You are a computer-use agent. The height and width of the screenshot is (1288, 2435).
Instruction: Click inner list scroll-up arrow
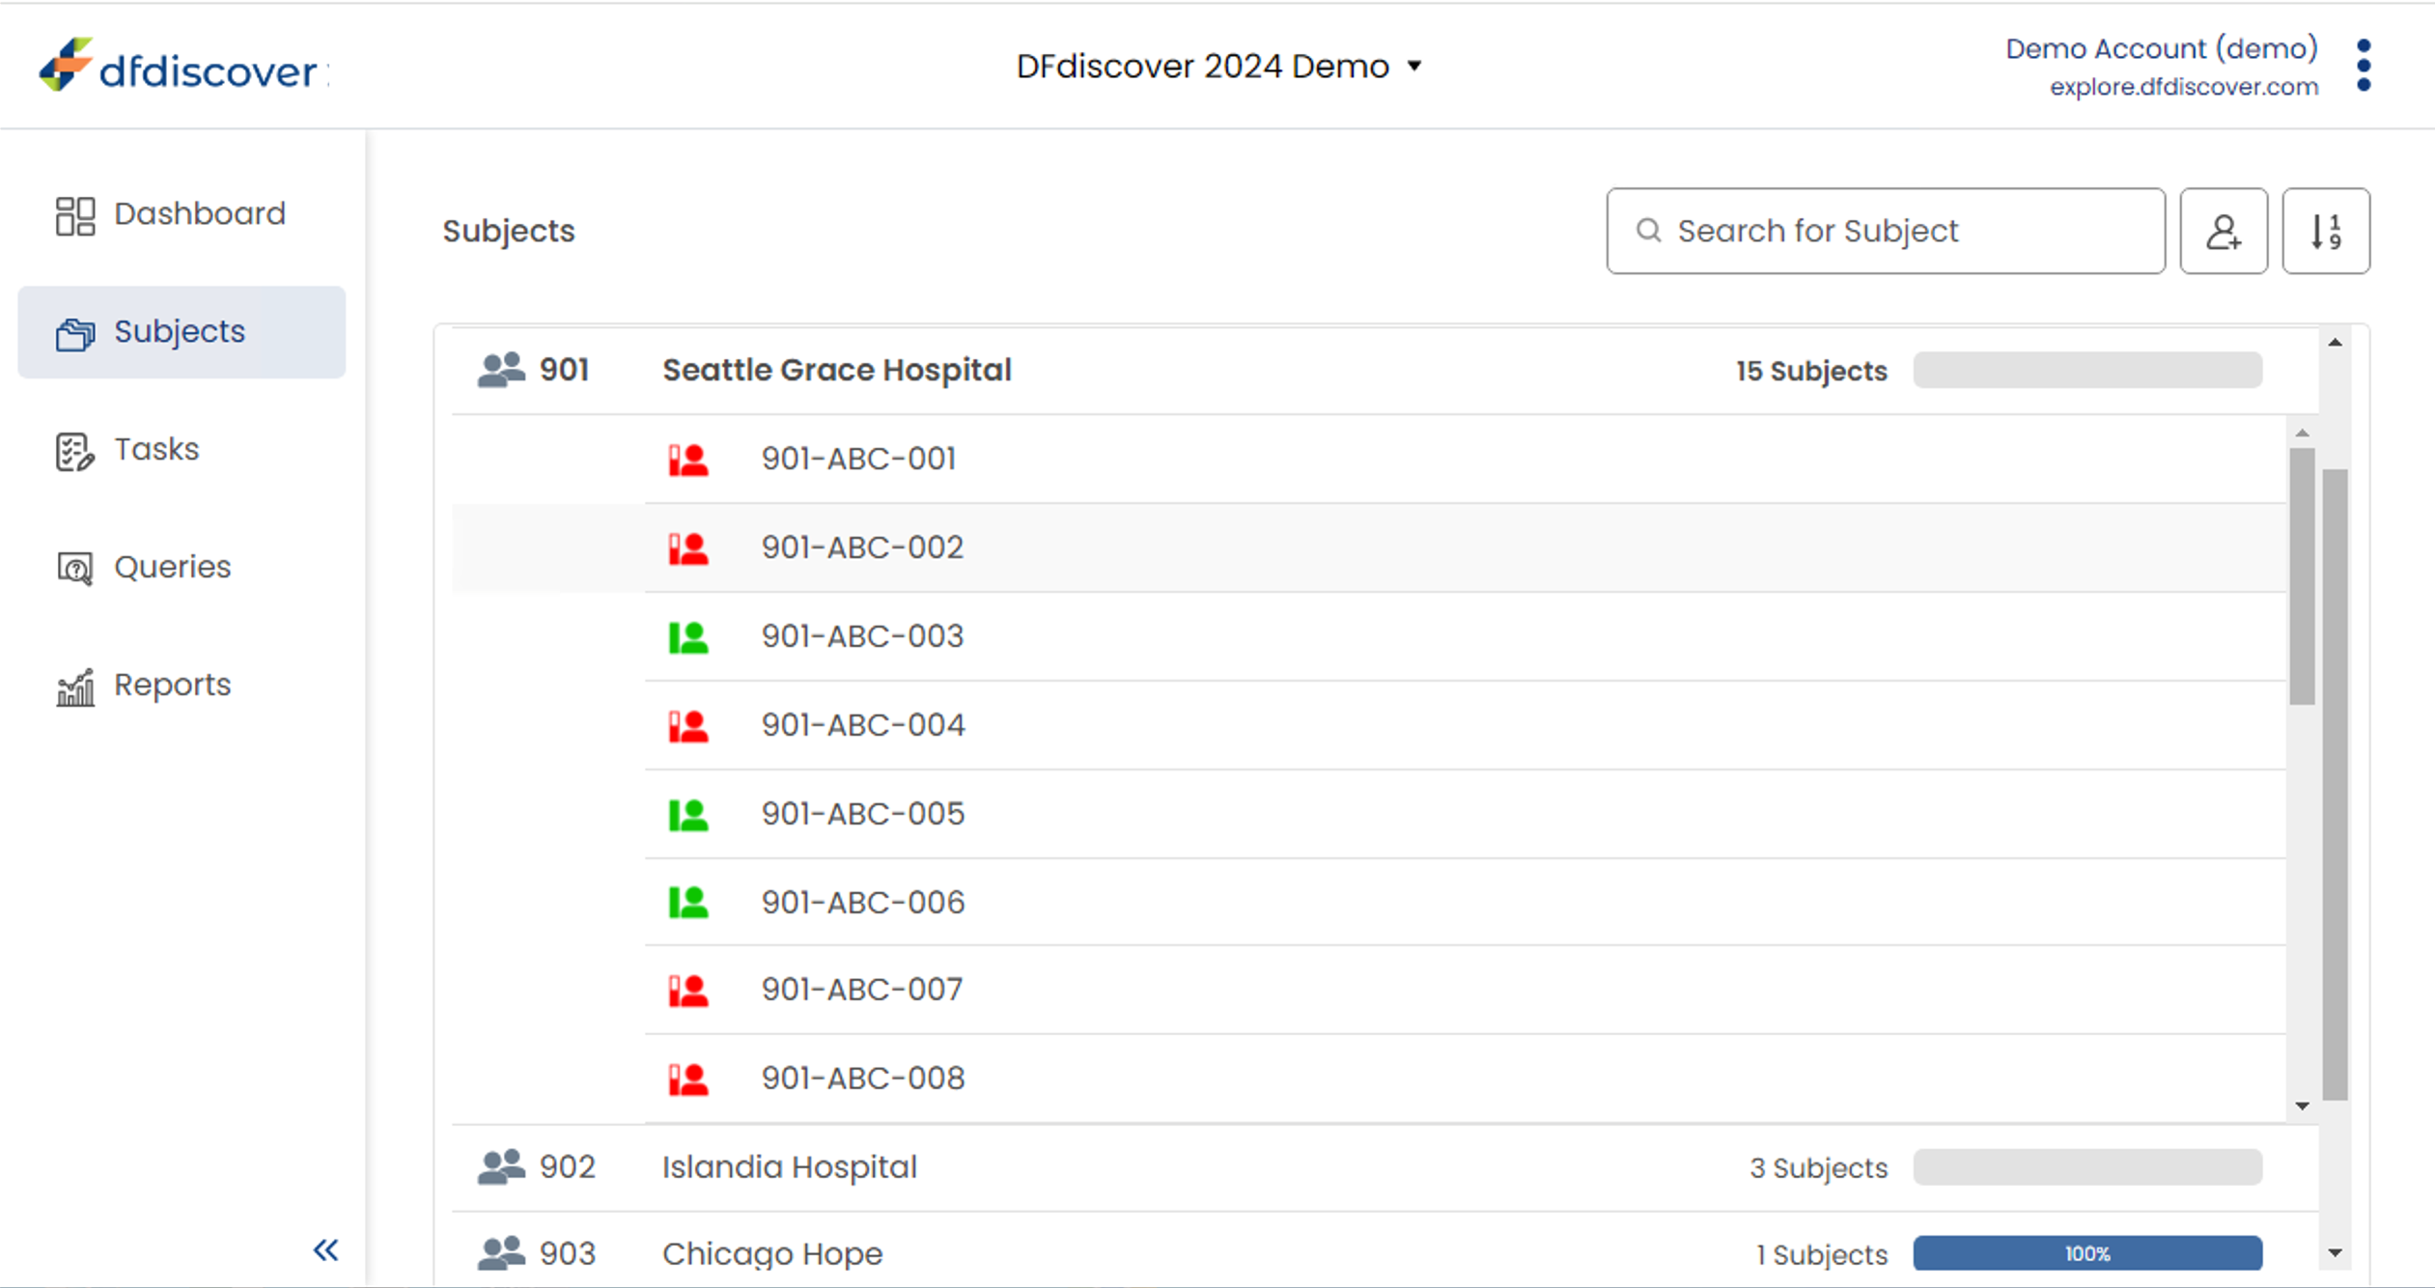click(x=2302, y=433)
